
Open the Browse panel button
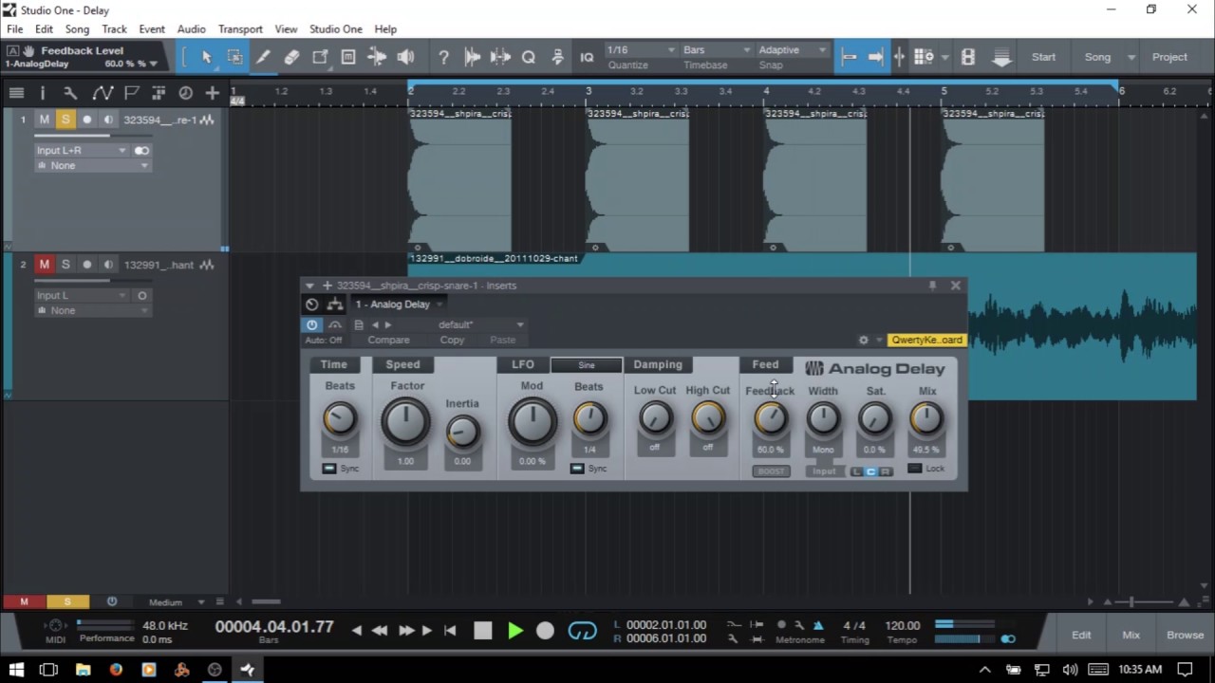1185,635
